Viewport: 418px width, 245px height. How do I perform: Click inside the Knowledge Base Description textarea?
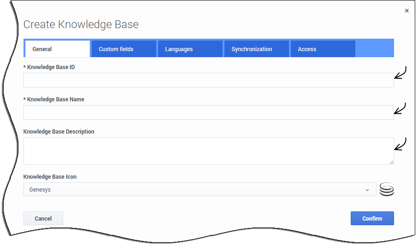(208, 151)
